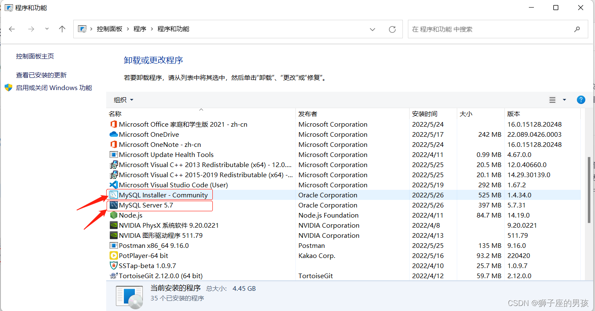Select Postman x86_64 9.16.0 entry

(x=154, y=245)
